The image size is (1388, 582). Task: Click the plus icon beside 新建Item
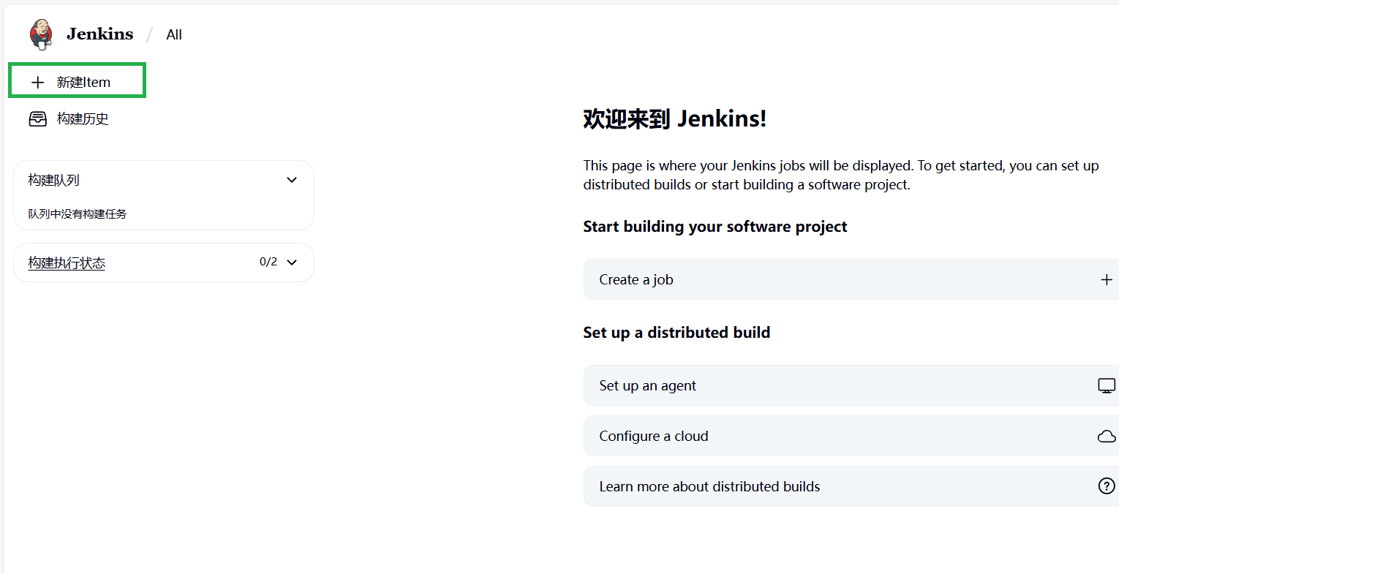pyautogui.click(x=38, y=83)
